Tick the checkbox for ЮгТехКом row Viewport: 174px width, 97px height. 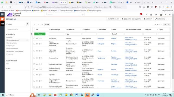34,38
